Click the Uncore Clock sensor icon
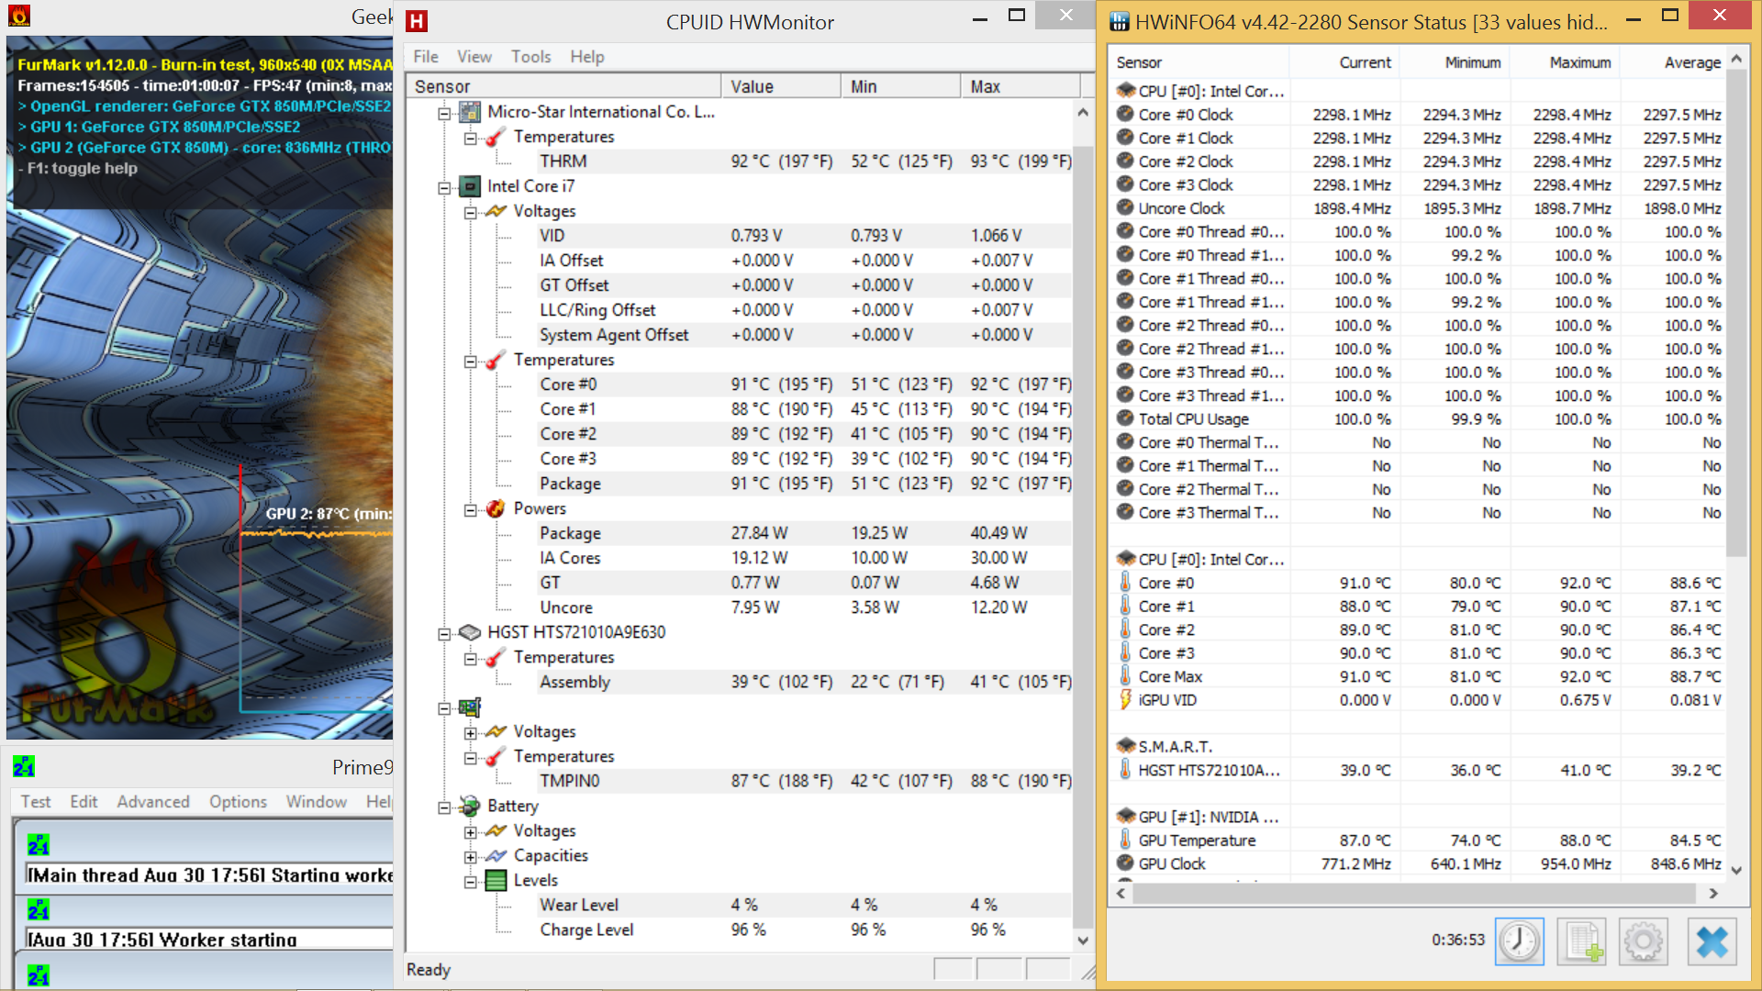Image resolution: width=1762 pixels, height=991 pixels. [x=1125, y=207]
